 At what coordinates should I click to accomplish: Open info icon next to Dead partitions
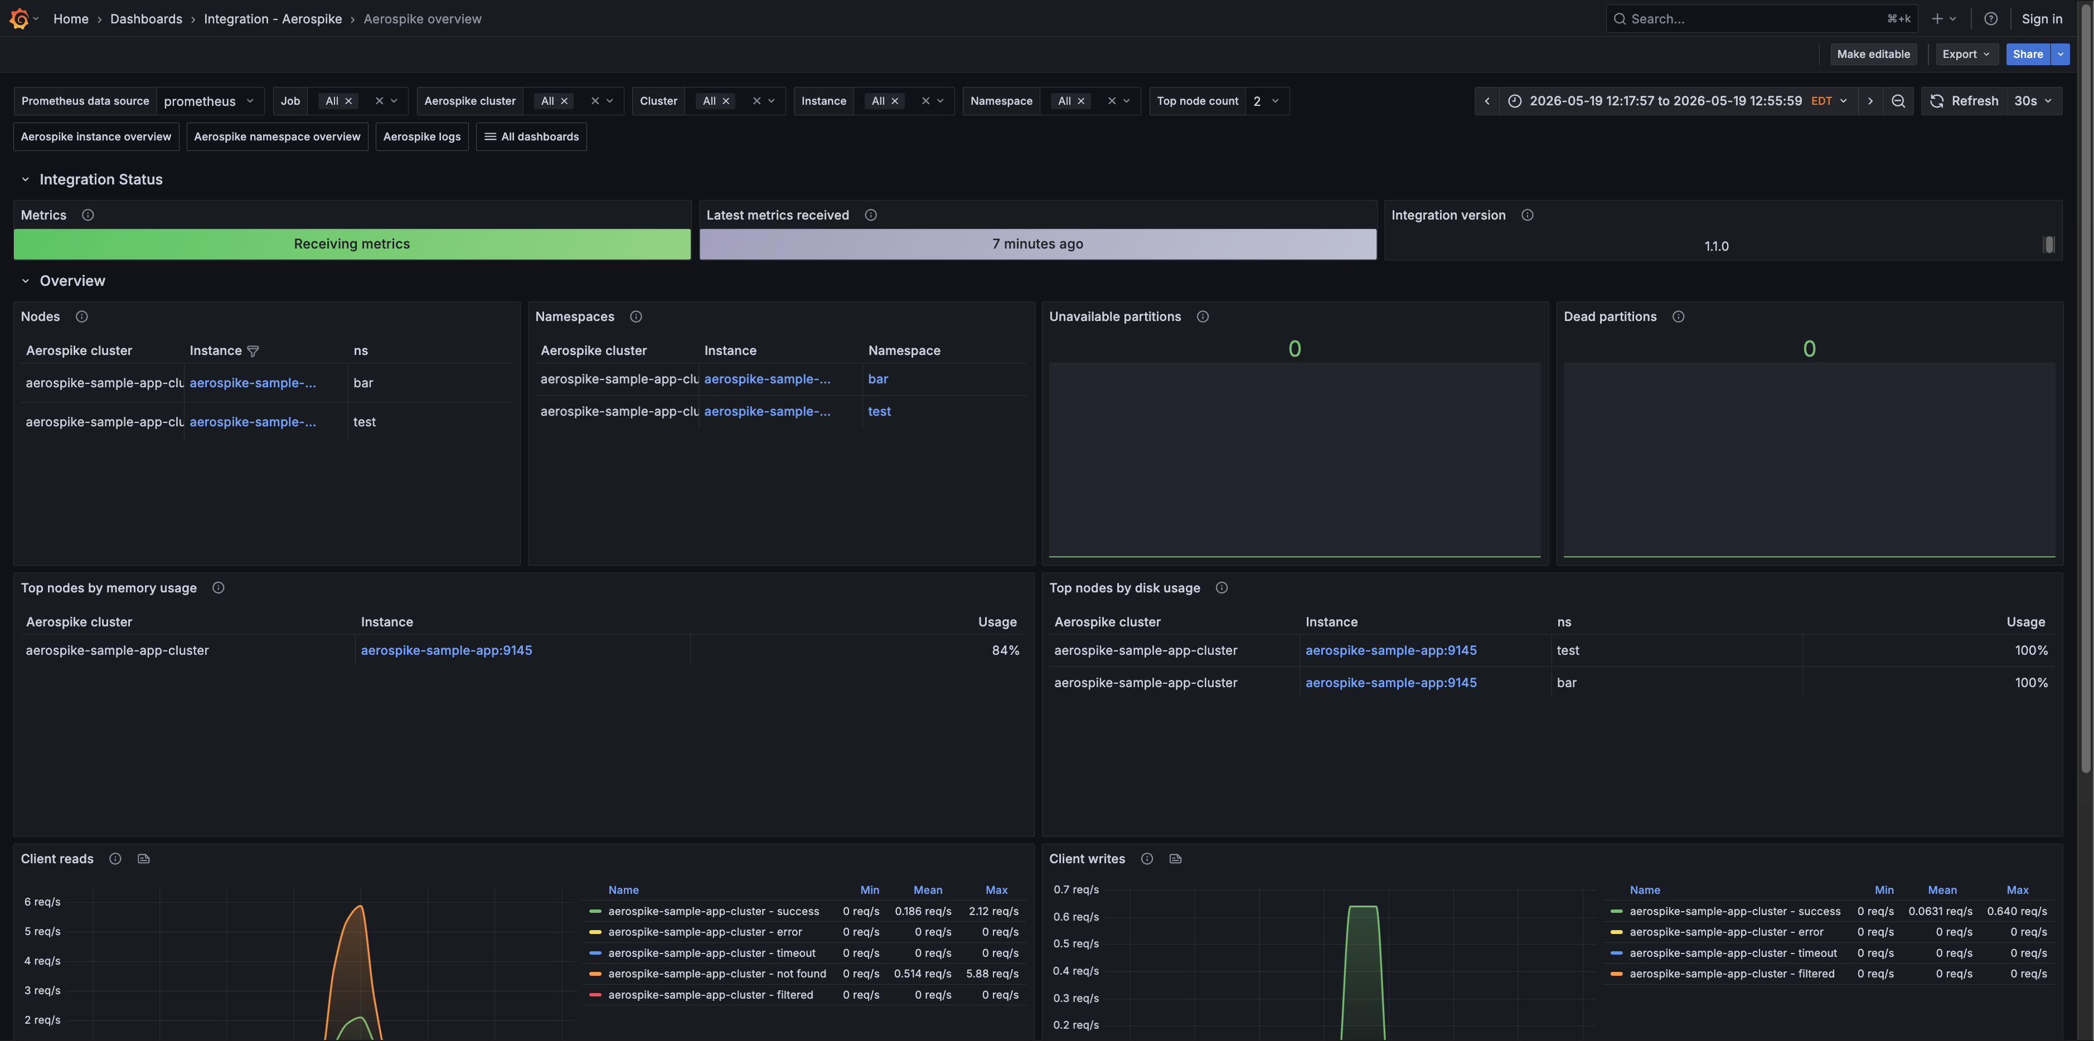point(1679,316)
